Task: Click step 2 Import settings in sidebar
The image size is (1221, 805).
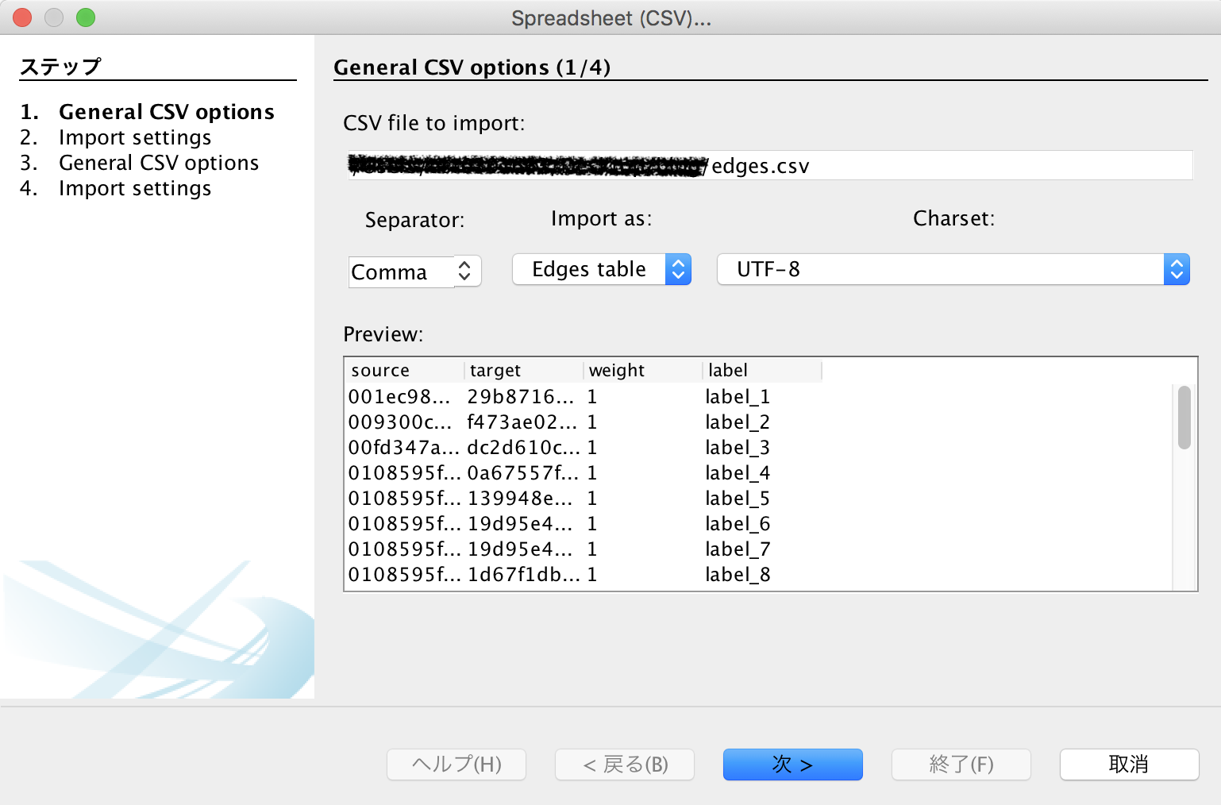Action: (135, 137)
